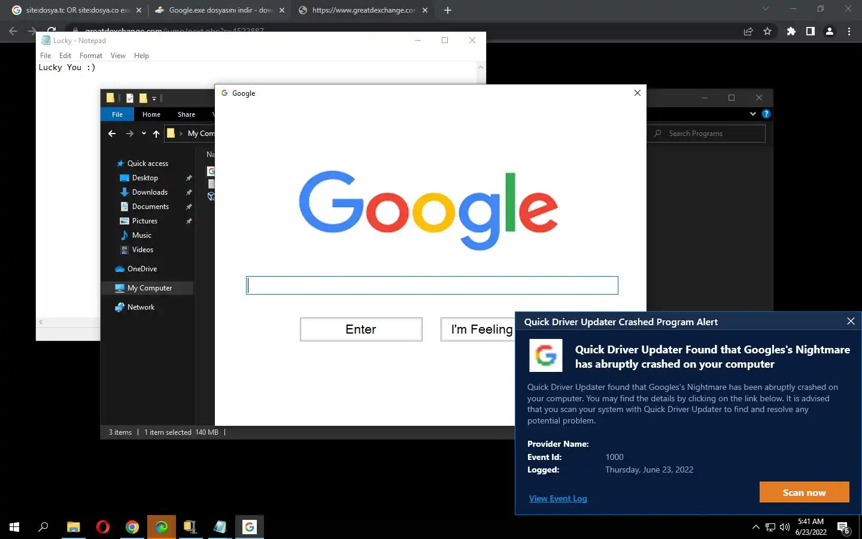Close the greatdexchange.com Chrome tab
Viewport: 862px width, 539px height.
425,10
